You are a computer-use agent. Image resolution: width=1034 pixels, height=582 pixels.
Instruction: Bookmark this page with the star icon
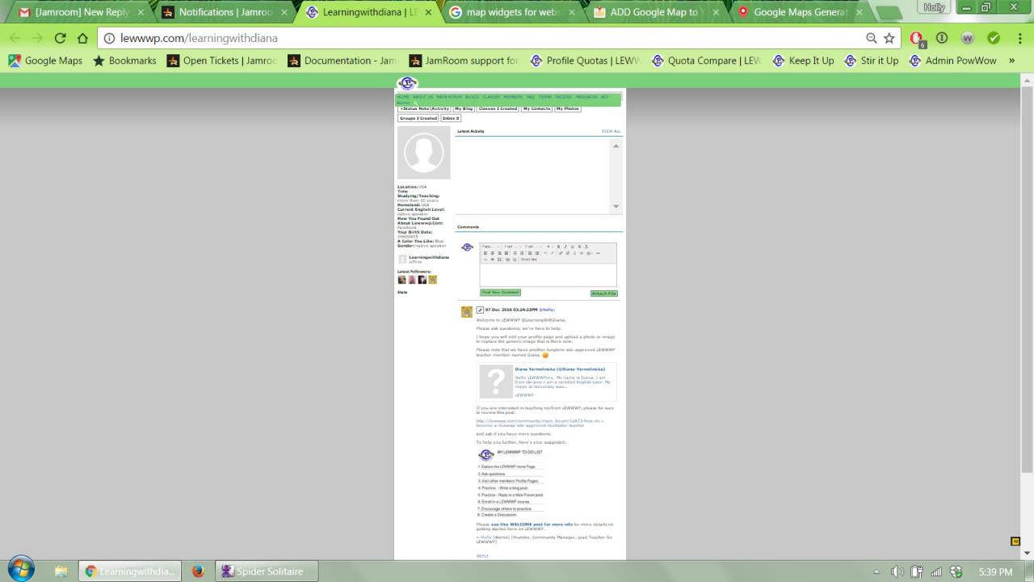[889, 38]
